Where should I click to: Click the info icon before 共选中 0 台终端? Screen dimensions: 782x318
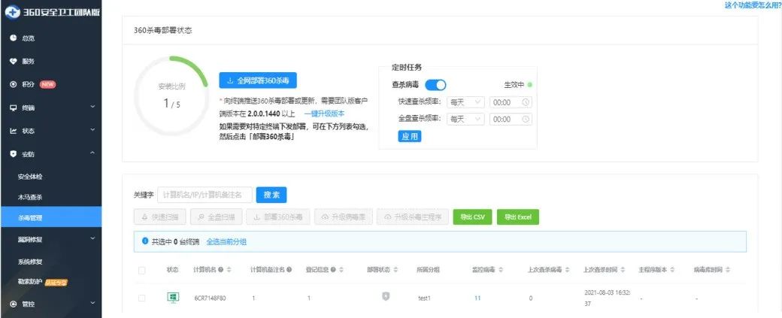(x=145, y=241)
